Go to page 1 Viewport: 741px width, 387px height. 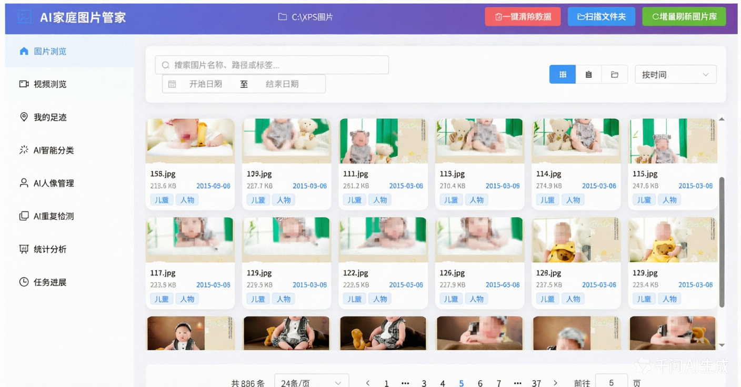tap(386, 383)
